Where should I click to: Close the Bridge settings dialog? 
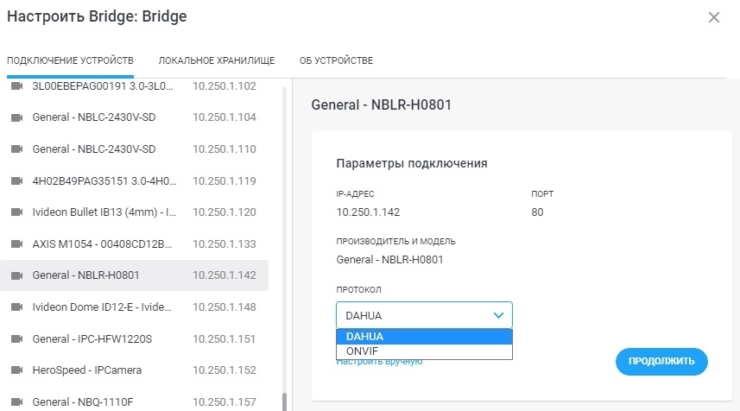point(714,17)
